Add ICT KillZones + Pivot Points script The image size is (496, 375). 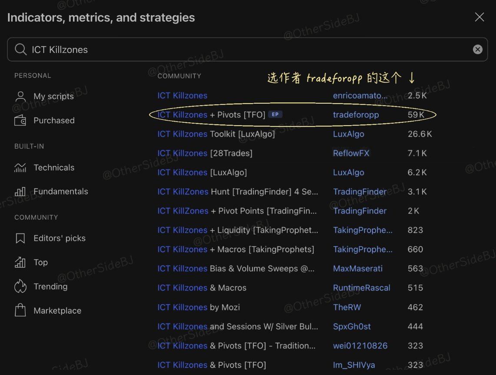coord(237,211)
